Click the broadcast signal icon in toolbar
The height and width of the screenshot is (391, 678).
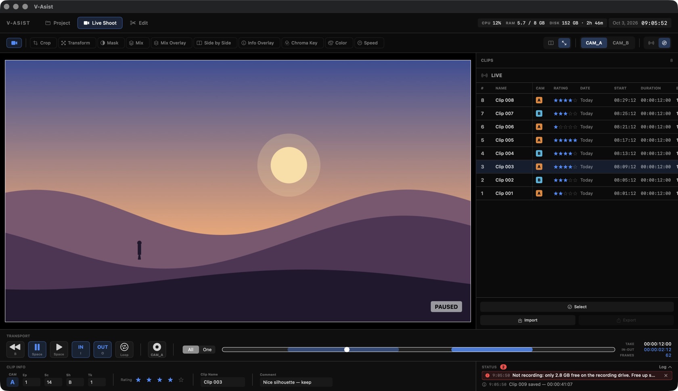coord(651,43)
